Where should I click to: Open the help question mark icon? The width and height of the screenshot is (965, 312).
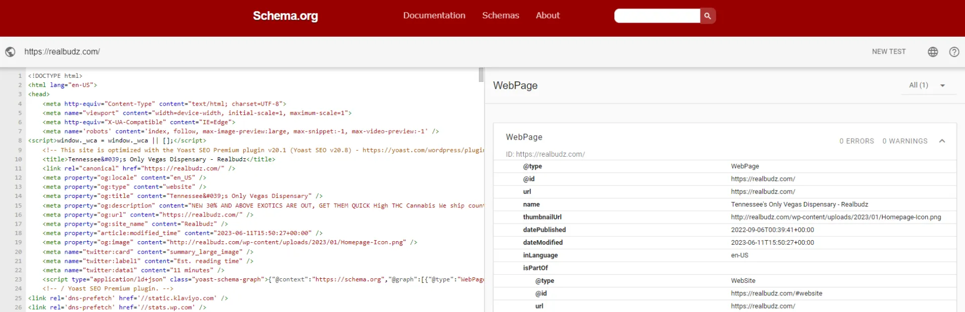(x=954, y=52)
